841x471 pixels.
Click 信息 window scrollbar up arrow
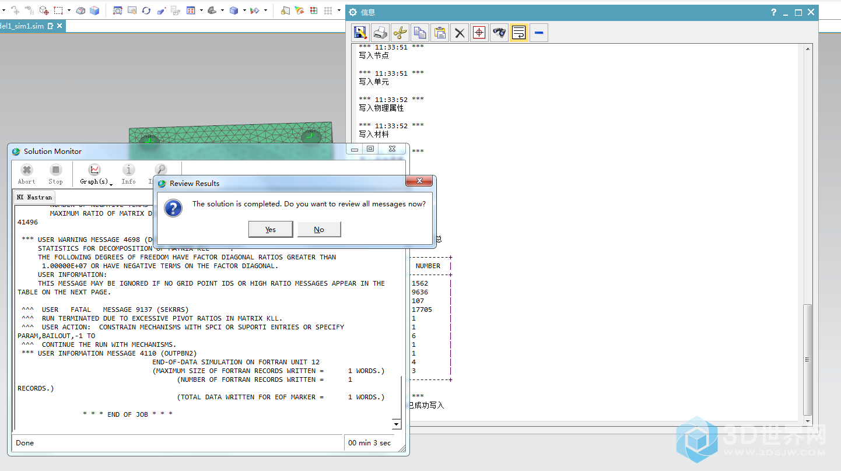(808, 49)
